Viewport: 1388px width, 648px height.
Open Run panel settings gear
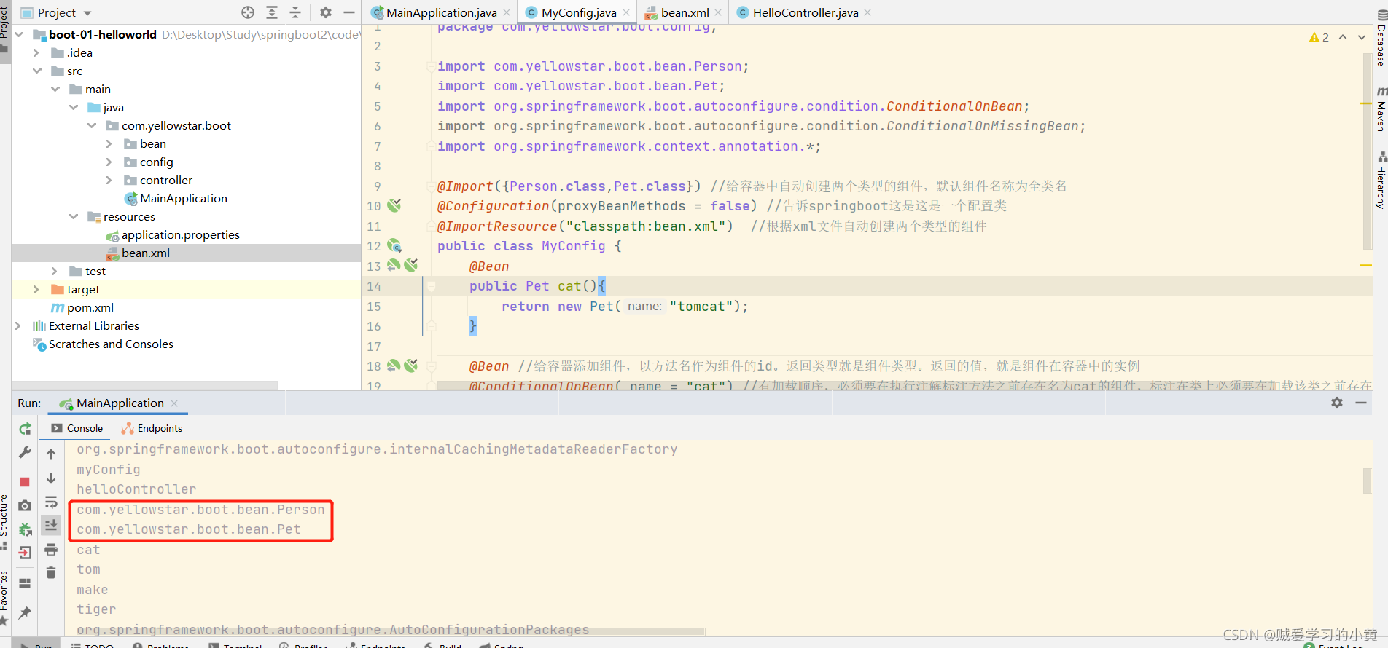1337,403
